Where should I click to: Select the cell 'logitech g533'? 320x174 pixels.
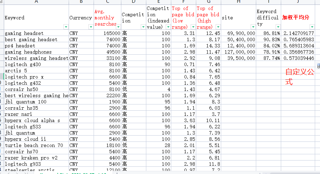(x=36, y=127)
